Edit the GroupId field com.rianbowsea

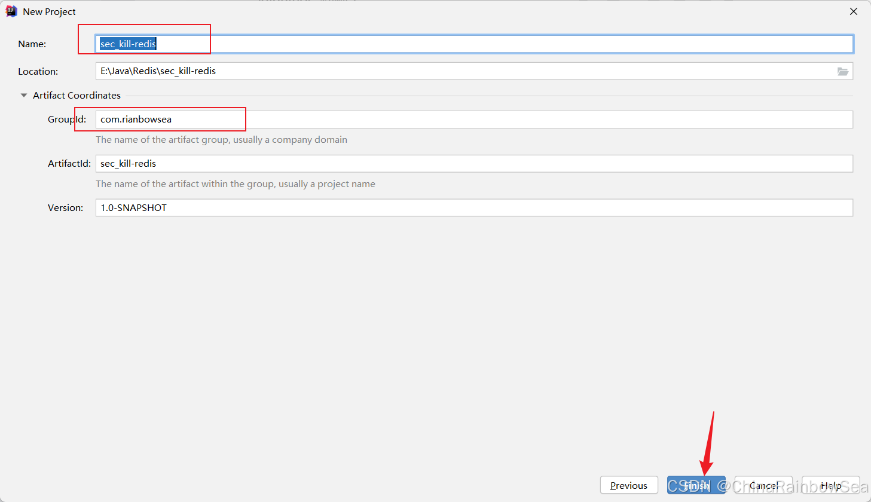click(474, 120)
